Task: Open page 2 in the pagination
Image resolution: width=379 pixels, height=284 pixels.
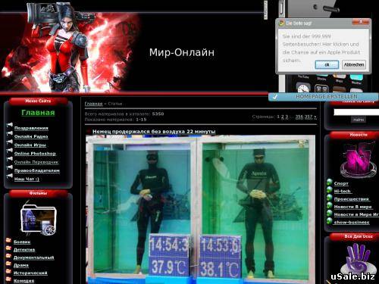Action: point(283,117)
